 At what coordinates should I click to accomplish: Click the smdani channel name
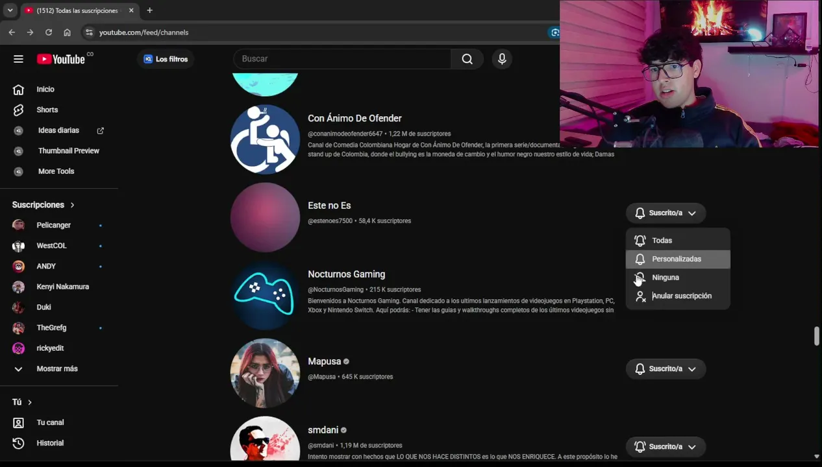[x=323, y=430]
